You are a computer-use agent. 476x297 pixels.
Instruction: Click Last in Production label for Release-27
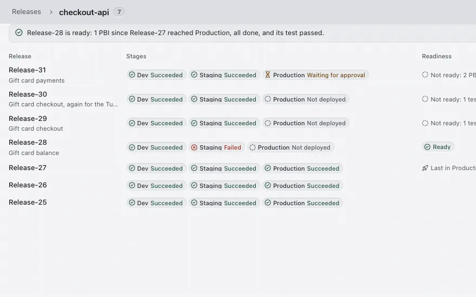453,168
